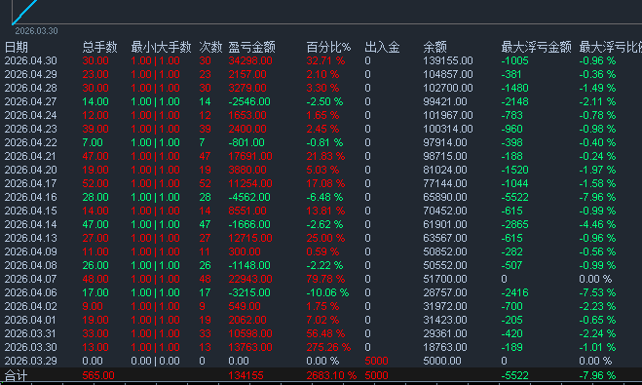Select the 2026.04.30 date row
This screenshot has height=385, width=642.
point(321,61)
